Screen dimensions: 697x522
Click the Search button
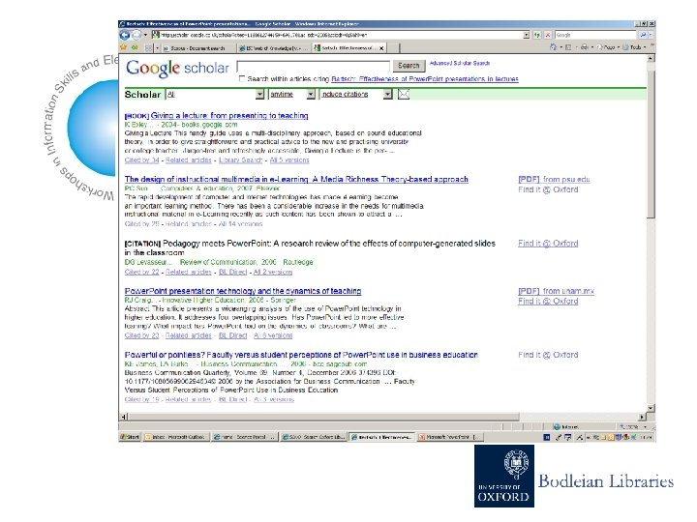coord(409,66)
